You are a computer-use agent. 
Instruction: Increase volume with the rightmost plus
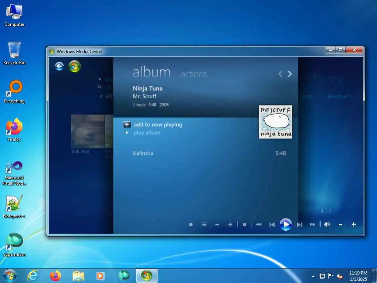point(353,224)
